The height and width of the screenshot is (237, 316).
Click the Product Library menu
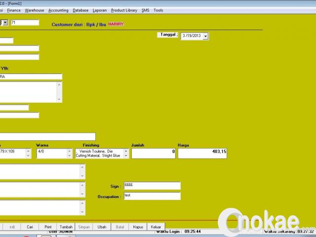124,10
